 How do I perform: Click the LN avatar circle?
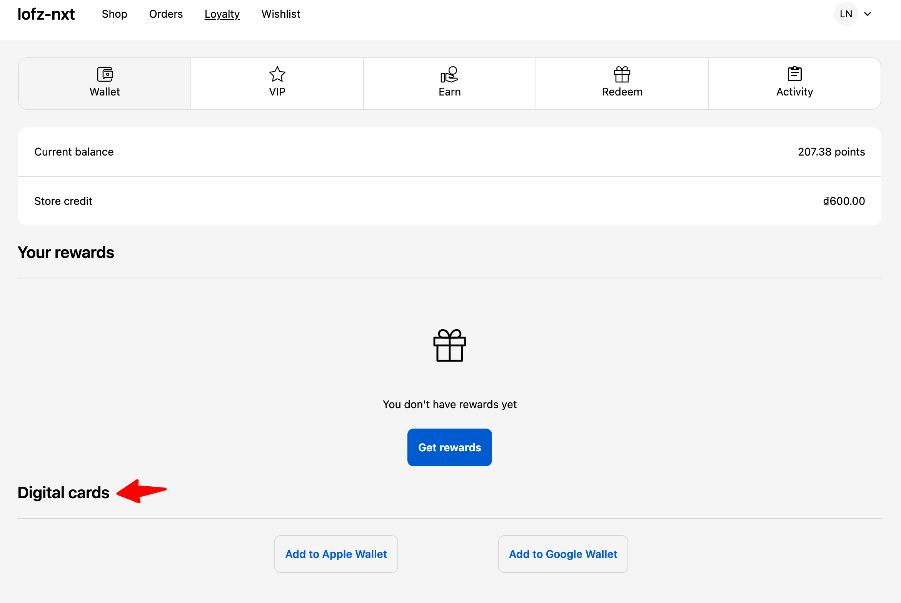point(846,14)
